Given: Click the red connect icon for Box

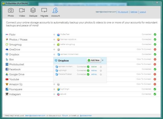Looking at the screenshot, I should coord(155,59).
